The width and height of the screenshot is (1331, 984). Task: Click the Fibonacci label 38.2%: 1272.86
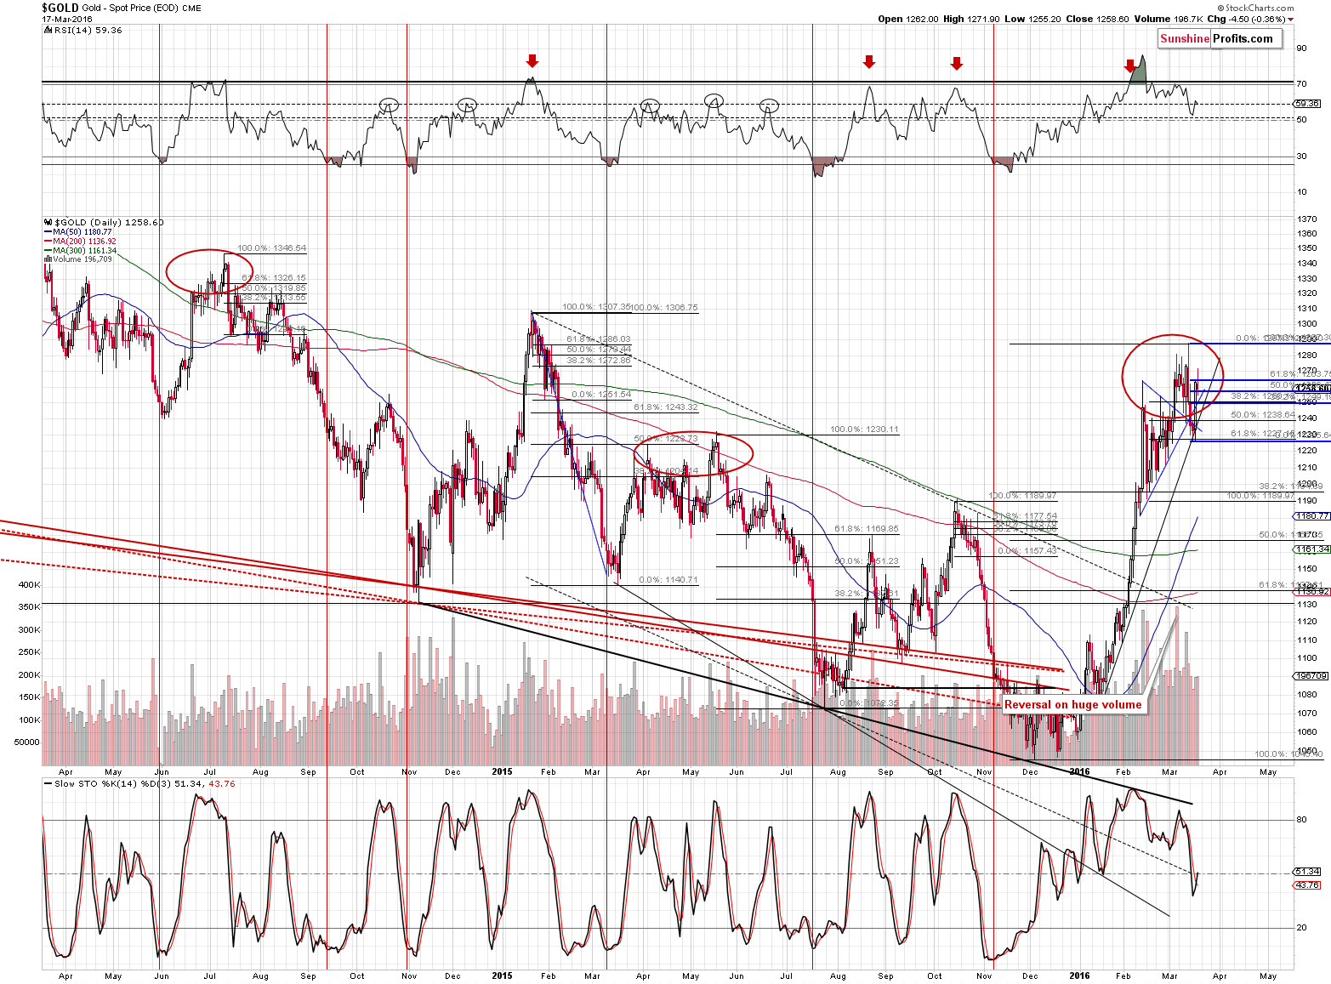pos(599,360)
